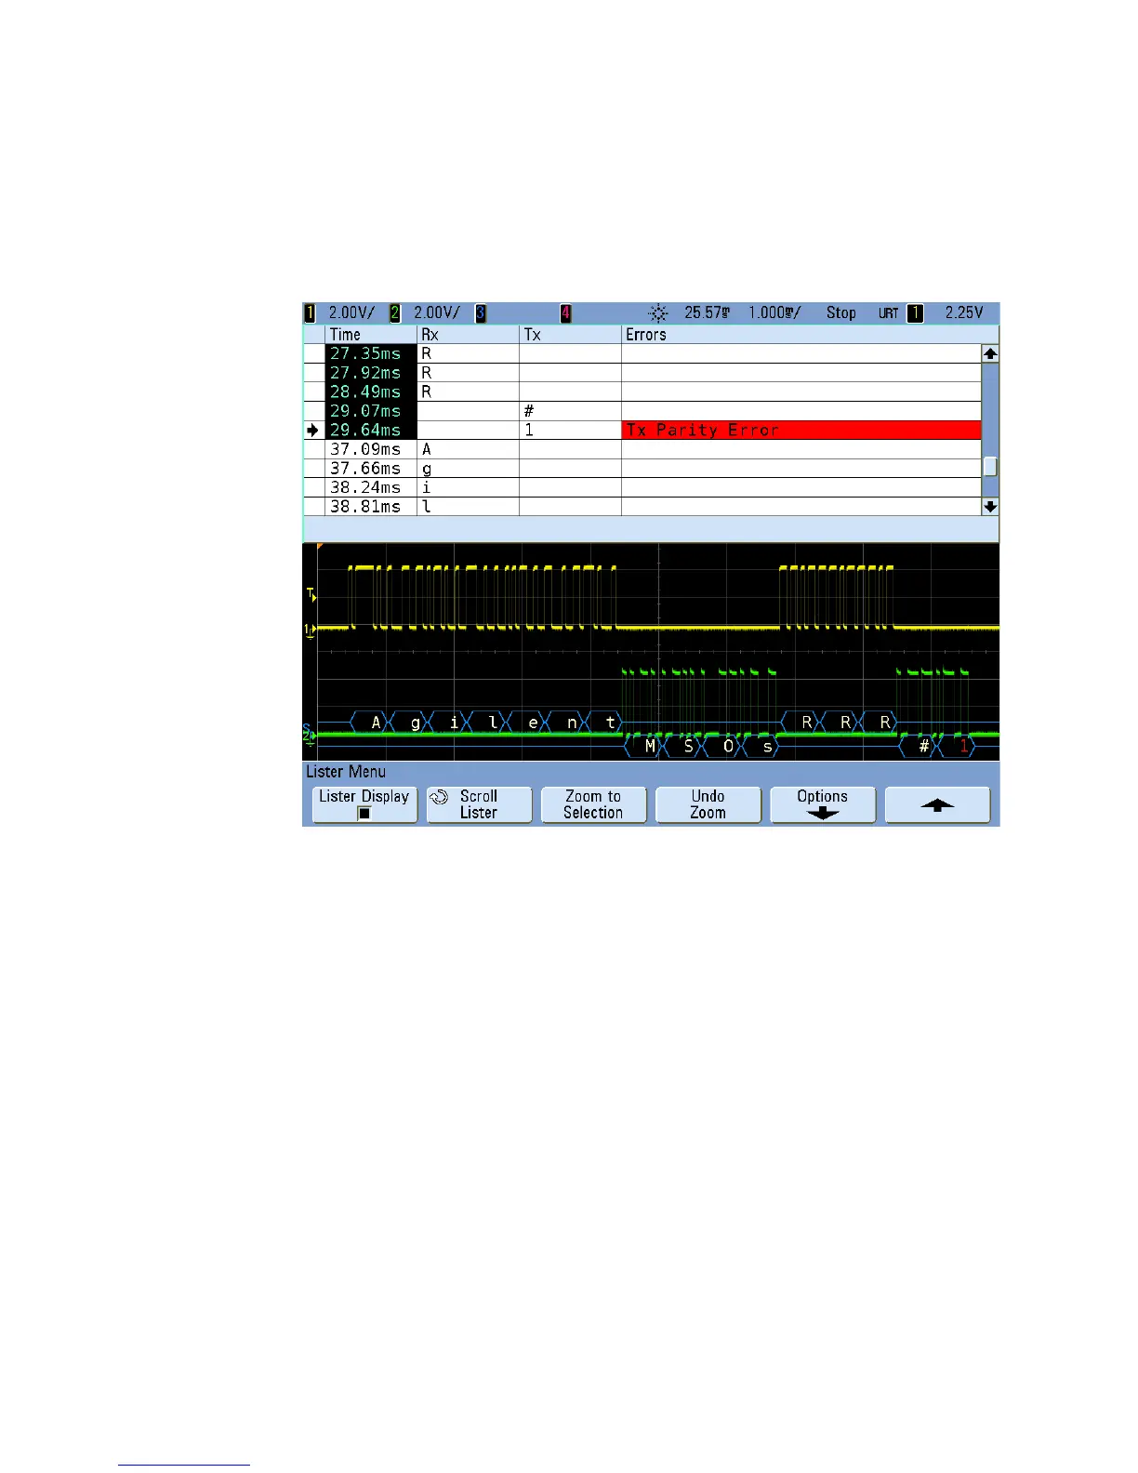Select the 28.49ms lister row
This screenshot has width=1138, height=1473.
click(x=642, y=391)
